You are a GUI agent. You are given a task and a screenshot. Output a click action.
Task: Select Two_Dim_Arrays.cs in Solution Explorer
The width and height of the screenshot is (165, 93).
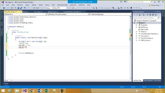coord(147,38)
